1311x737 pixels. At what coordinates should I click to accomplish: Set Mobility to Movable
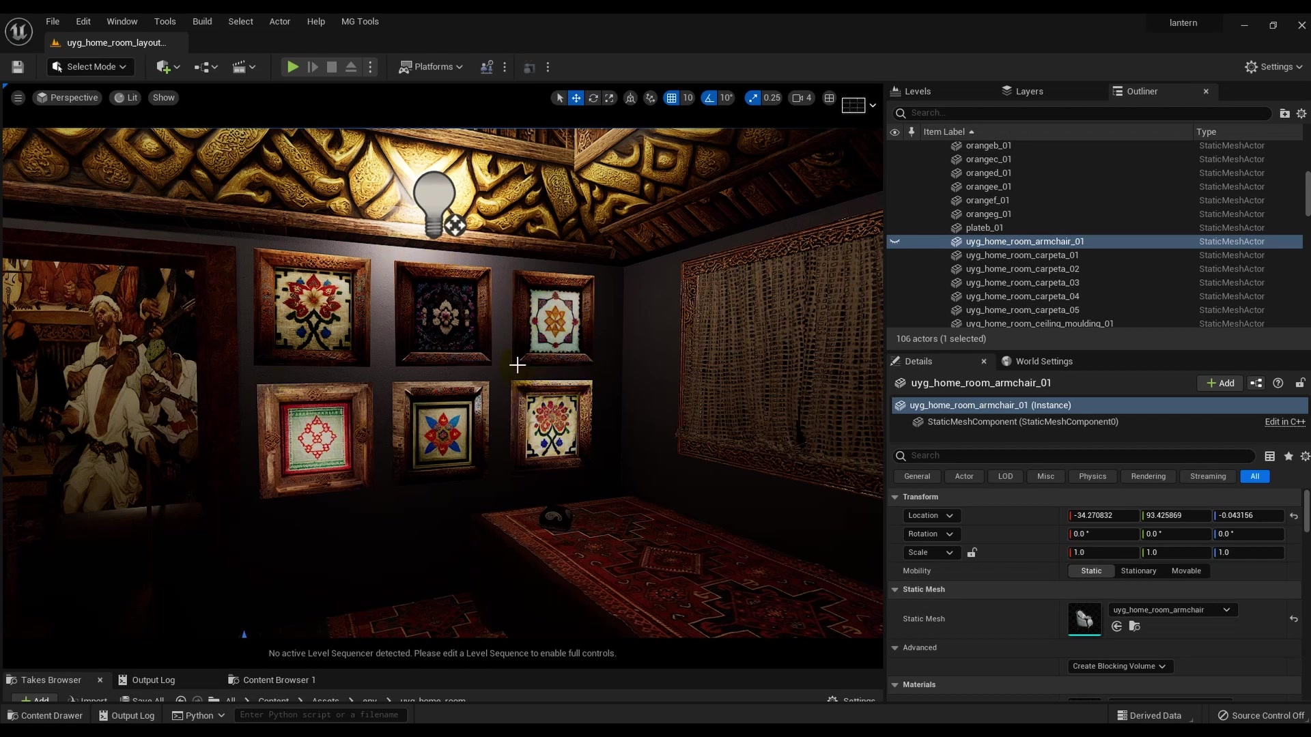pyautogui.click(x=1186, y=571)
